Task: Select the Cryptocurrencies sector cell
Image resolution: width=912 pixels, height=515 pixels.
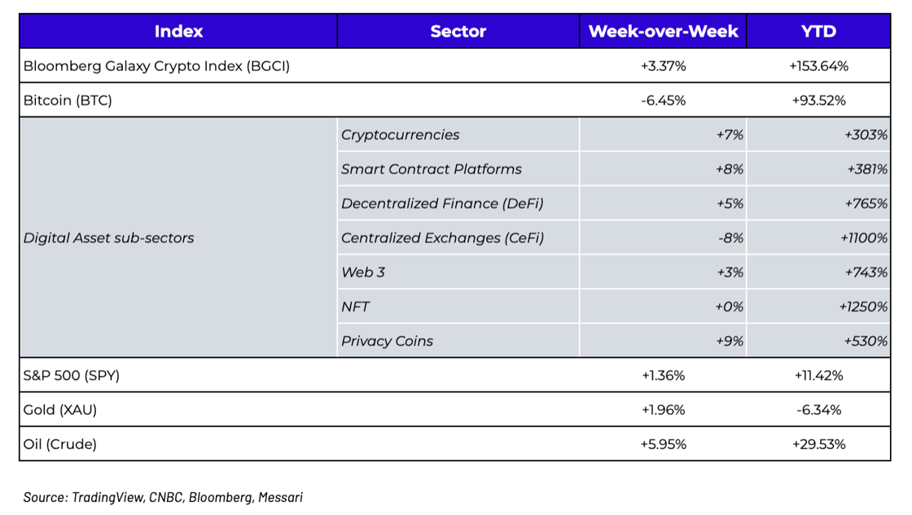Action: point(400,135)
